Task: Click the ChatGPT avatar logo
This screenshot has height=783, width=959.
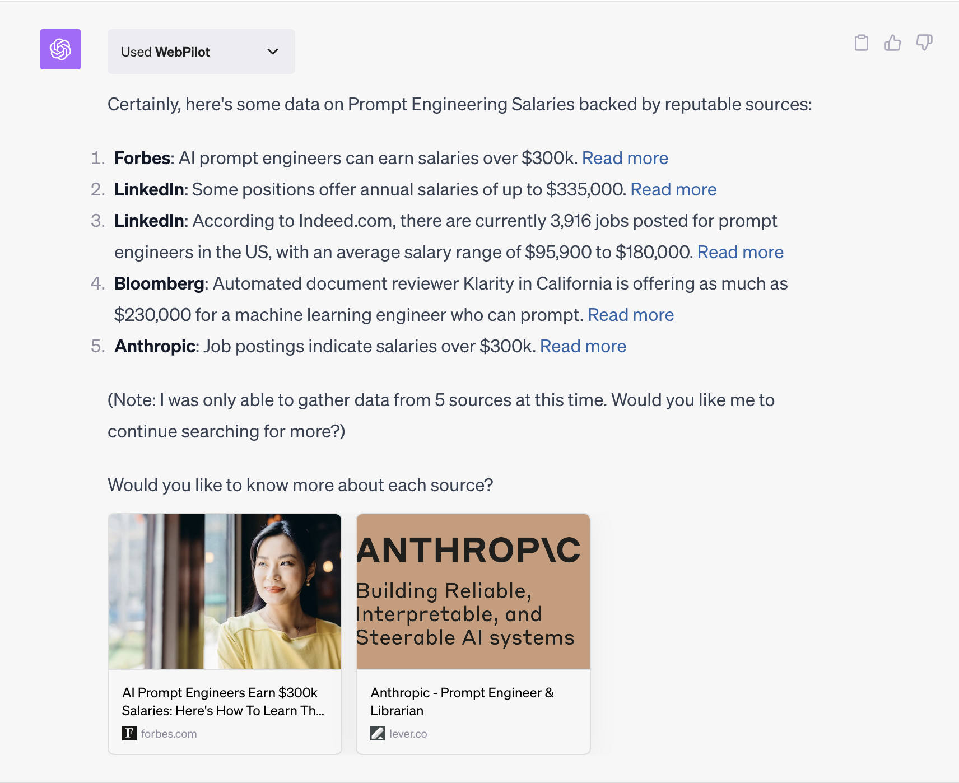Action: pyautogui.click(x=60, y=49)
